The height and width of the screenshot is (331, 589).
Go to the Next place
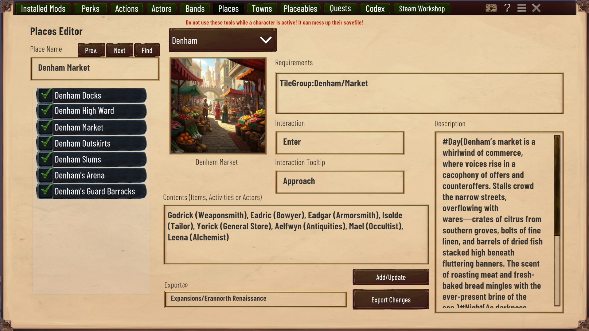click(x=119, y=50)
